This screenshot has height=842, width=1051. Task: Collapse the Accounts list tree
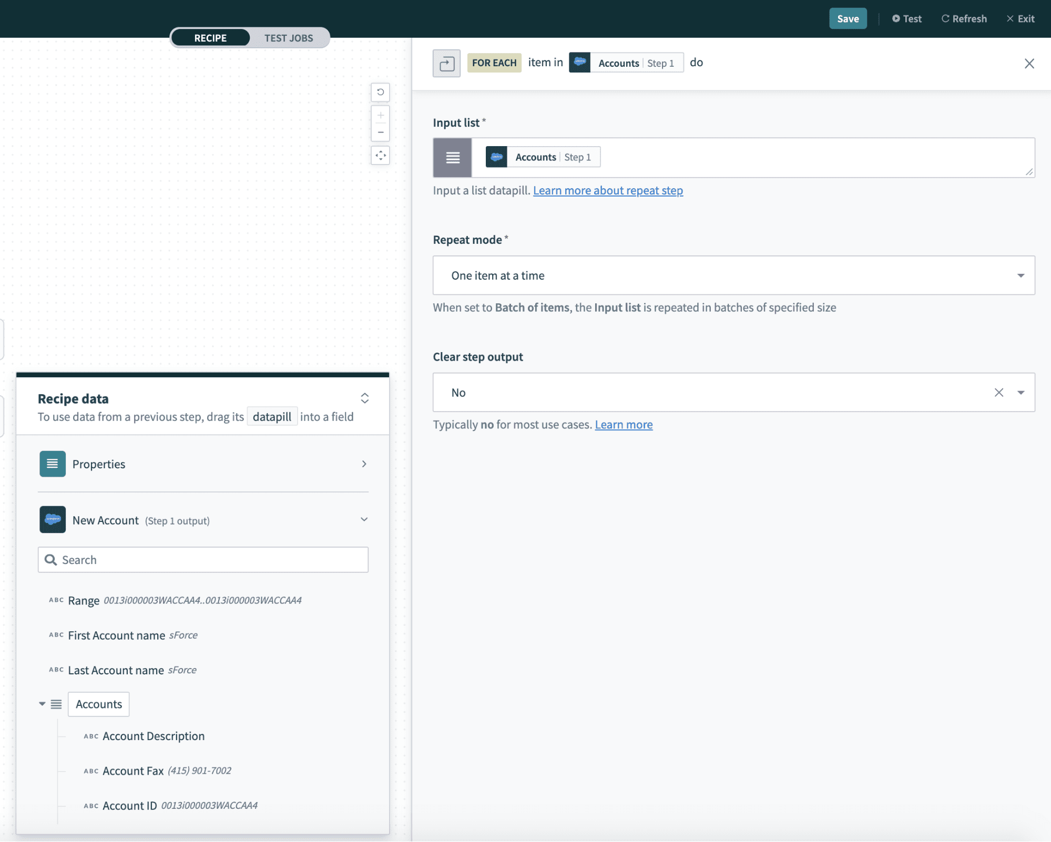tap(42, 704)
